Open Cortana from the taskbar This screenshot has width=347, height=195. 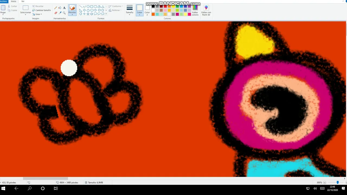tap(43, 188)
